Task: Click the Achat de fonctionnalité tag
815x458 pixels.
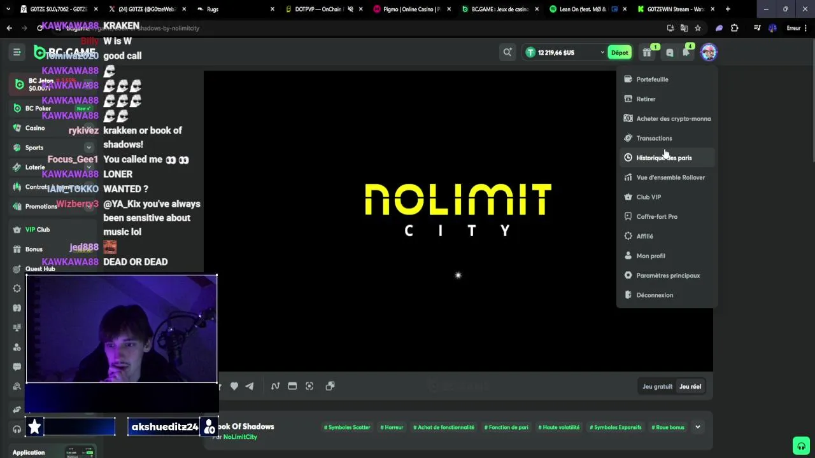Action: click(444, 427)
